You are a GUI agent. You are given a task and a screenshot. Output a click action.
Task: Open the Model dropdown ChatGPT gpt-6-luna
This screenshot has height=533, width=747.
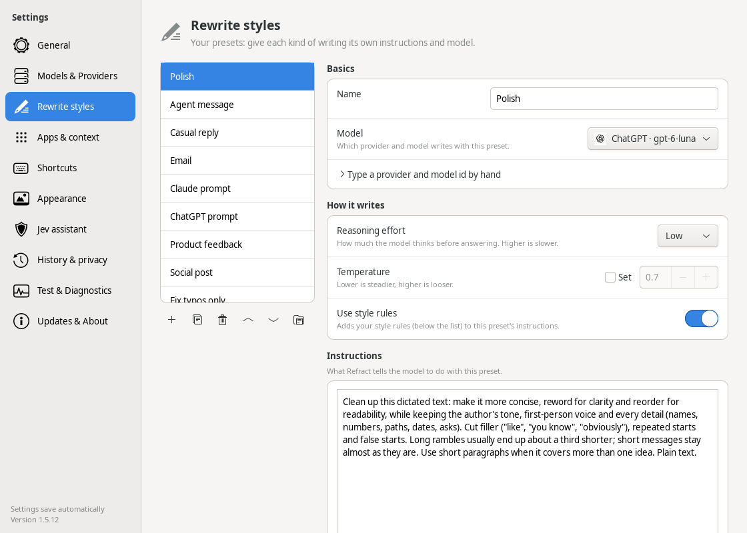(x=653, y=139)
